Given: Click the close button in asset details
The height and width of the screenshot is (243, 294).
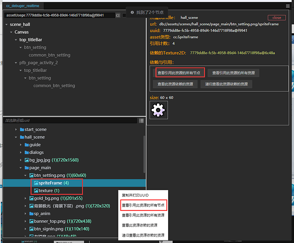Looking at the screenshot, I should click(277, 17).
